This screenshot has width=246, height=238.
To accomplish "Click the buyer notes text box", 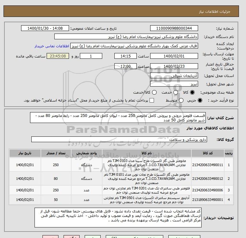I will click(118, 218).
